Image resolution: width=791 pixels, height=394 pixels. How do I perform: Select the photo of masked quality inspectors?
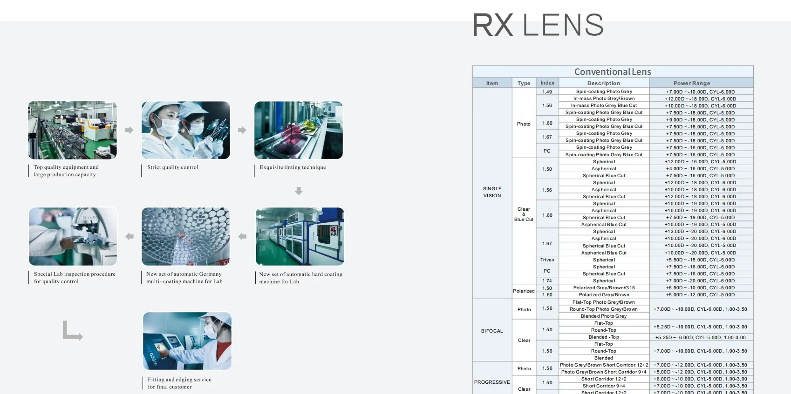[186, 130]
